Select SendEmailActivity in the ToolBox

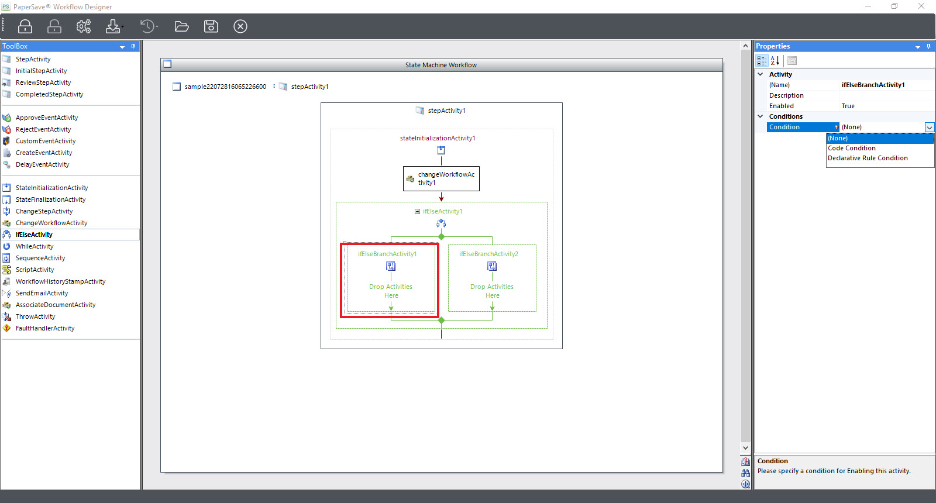(x=70, y=293)
